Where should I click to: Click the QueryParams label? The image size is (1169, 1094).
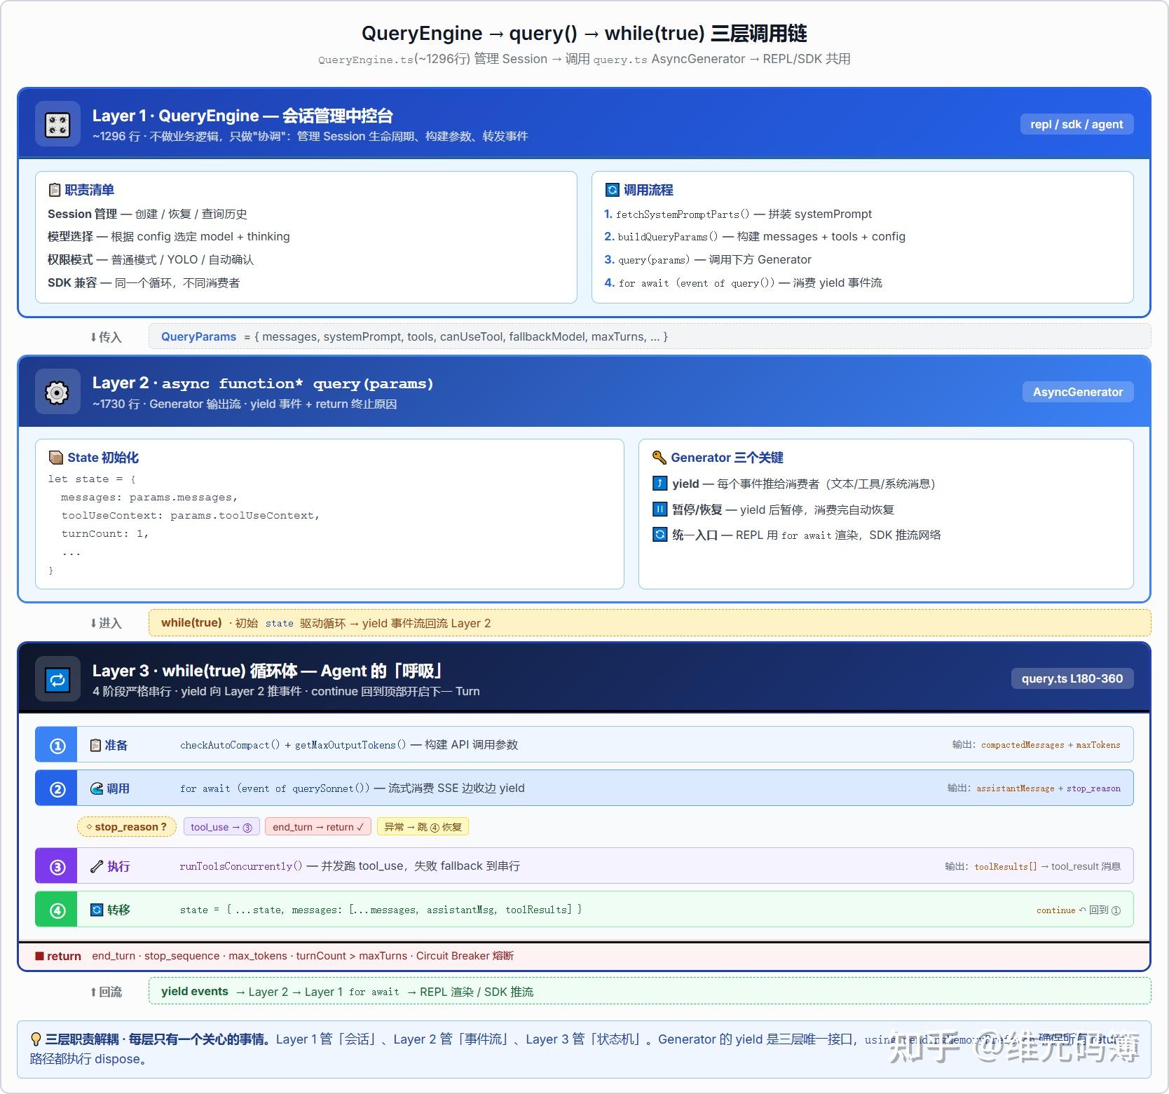(198, 336)
